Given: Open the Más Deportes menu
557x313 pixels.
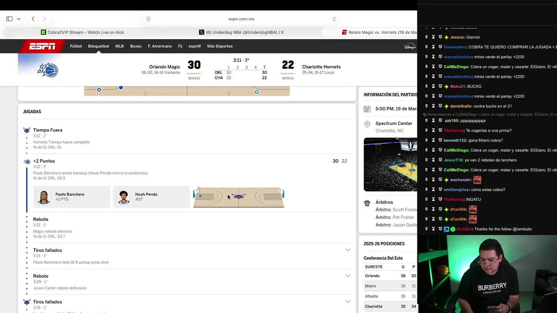Looking at the screenshot, I should (x=220, y=46).
